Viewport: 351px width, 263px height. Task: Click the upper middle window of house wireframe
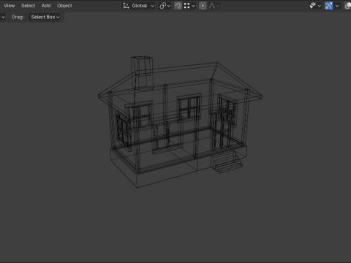coord(189,107)
